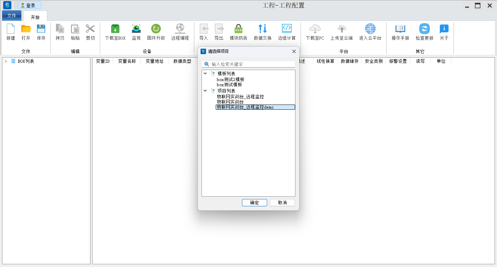Open 进入云平台 globe icon
The width and height of the screenshot is (497, 267).
(370, 29)
